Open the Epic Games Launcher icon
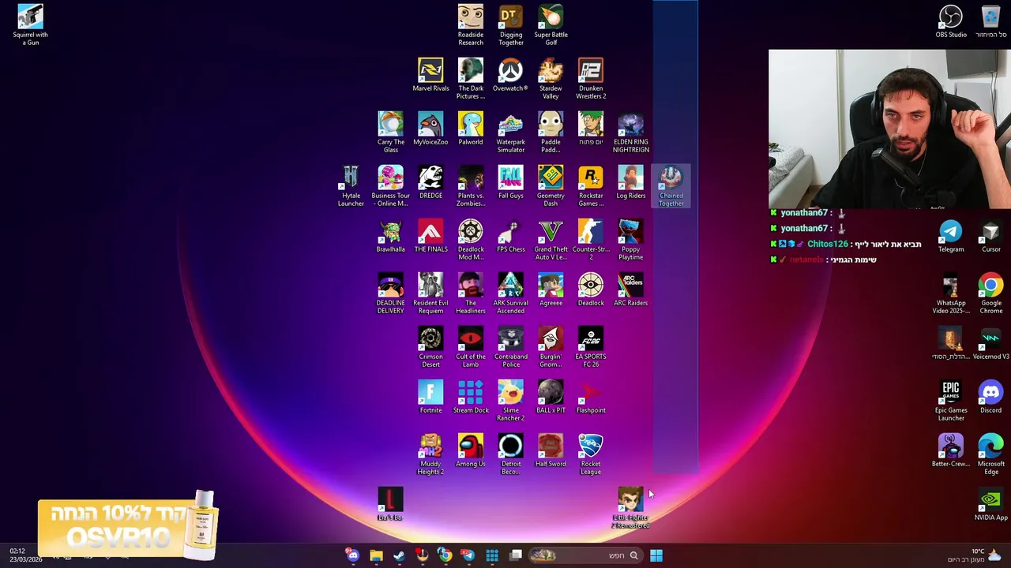This screenshot has height=568, width=1011. pyautogui.click(x=951, y=401)
